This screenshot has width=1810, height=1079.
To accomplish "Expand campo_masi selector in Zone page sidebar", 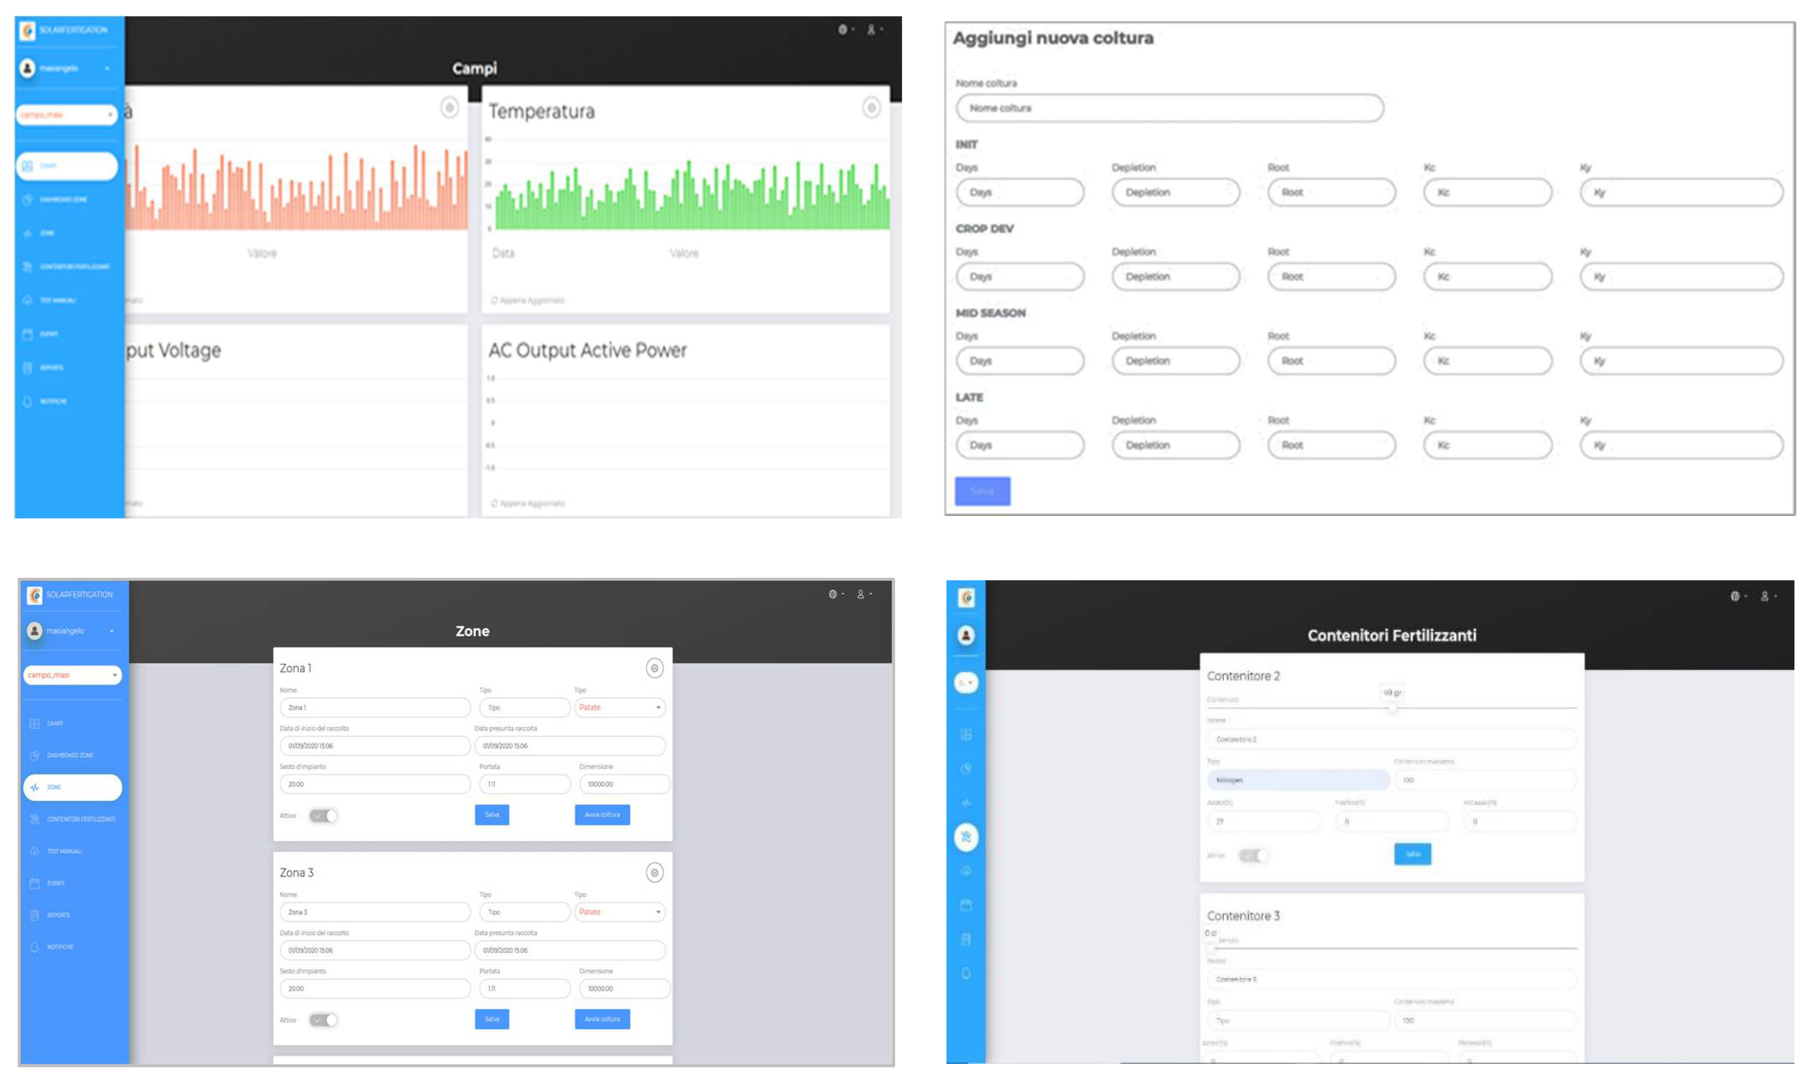I will point(72,675).
